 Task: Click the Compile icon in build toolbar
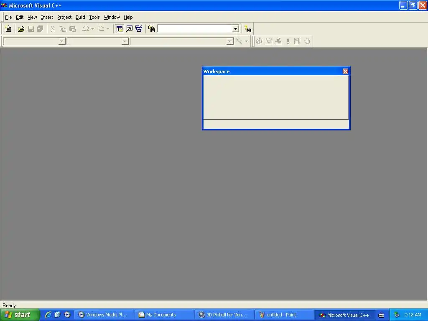point(259,41)
